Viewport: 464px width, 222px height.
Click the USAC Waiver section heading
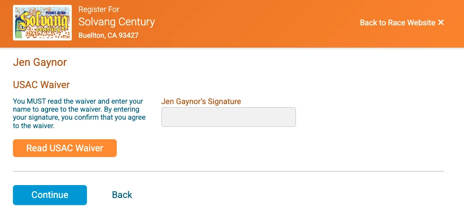pos(41,85)
